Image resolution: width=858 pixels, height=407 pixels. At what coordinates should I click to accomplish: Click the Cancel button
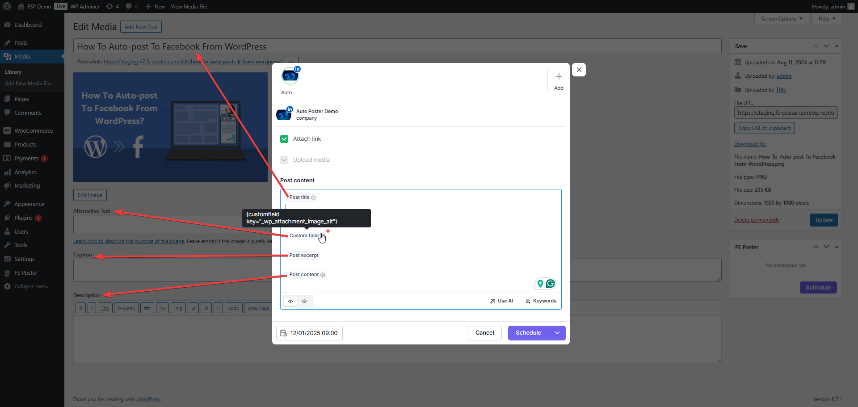484,333
